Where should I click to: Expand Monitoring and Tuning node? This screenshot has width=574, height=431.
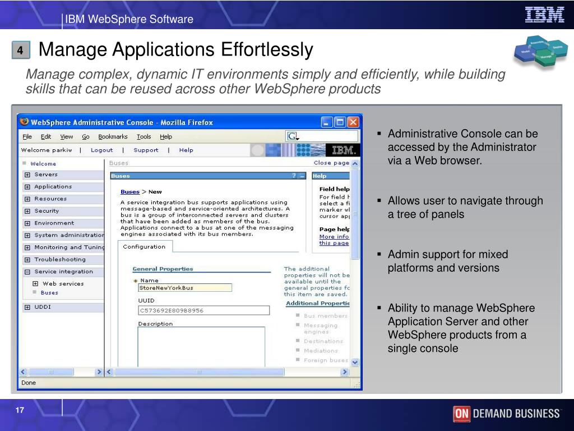tap(27, 247)
